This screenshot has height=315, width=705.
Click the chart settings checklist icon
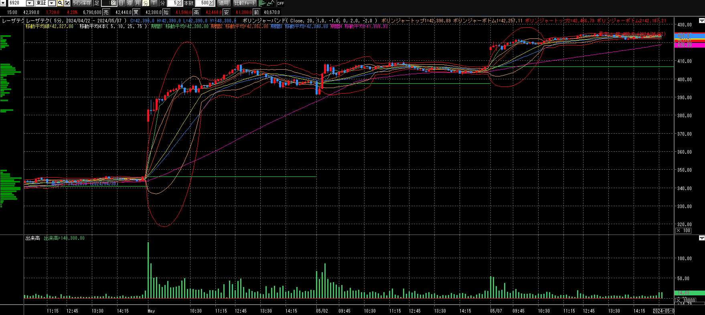click(67, 3)
